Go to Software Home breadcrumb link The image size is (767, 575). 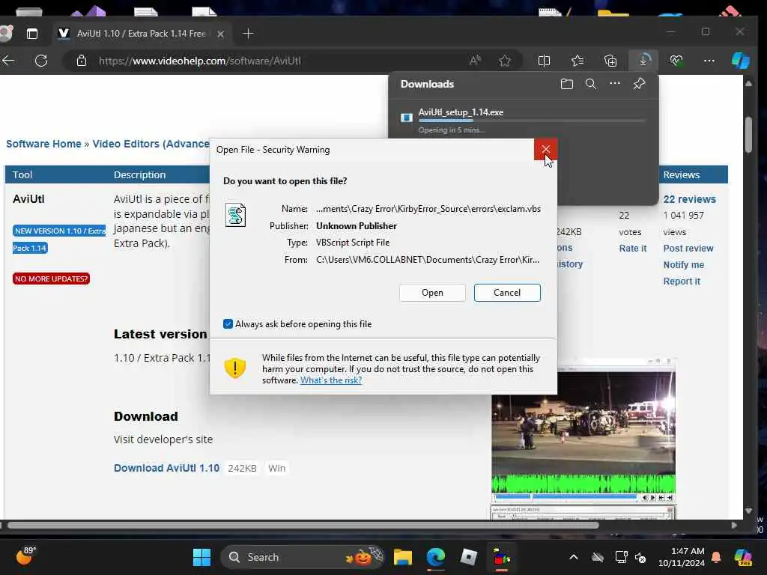(x=43, y=144)
